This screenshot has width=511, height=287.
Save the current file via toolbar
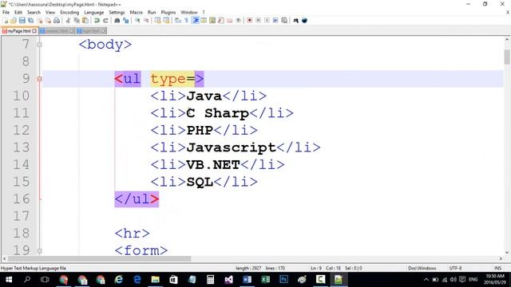(22, 21)
